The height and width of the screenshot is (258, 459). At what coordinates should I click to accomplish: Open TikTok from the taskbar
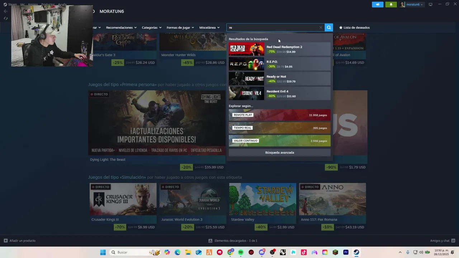coord(304,252)
